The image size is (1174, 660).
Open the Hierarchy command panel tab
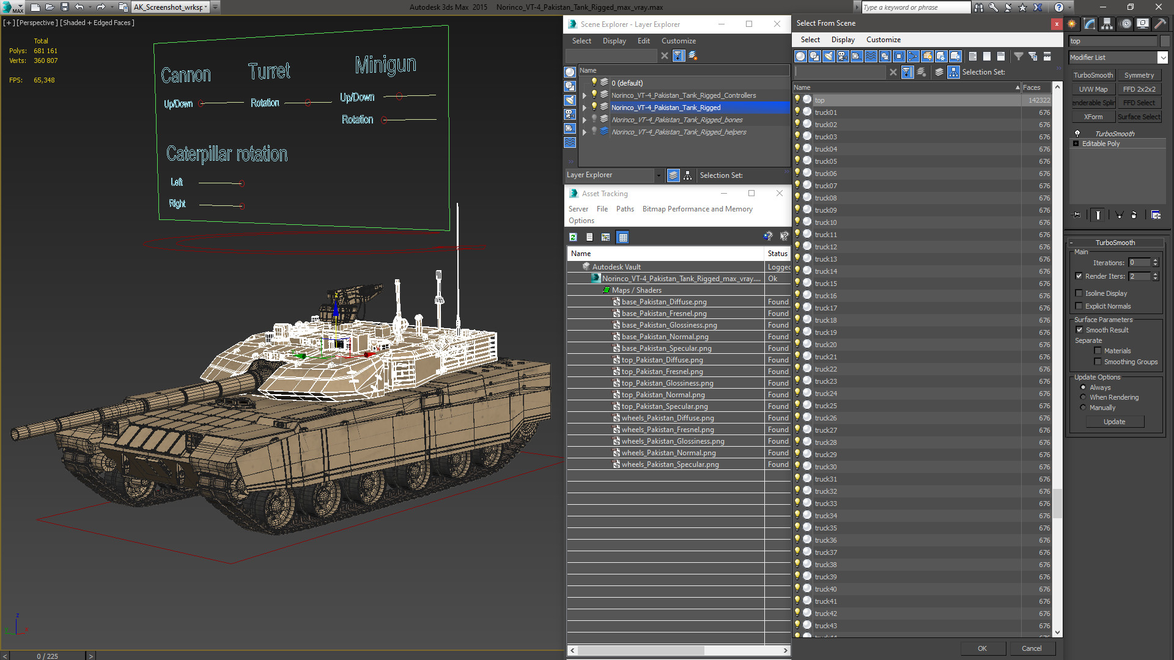click(x=1107, y=24)
